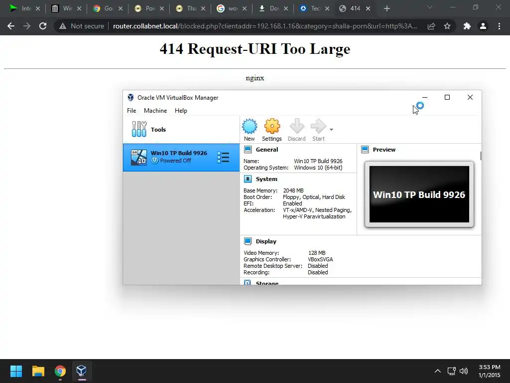
Task: Select the Win10 TP Build 9926 VM entry
Action: pos(181,157)
